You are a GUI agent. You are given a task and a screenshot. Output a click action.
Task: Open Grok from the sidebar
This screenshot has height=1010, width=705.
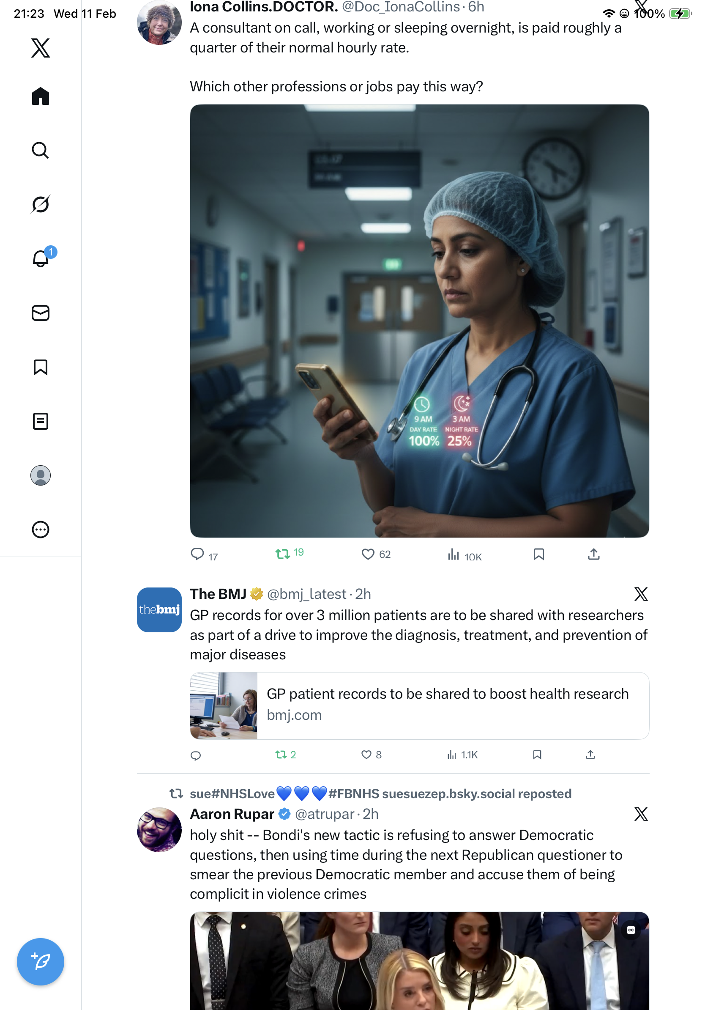41,204
